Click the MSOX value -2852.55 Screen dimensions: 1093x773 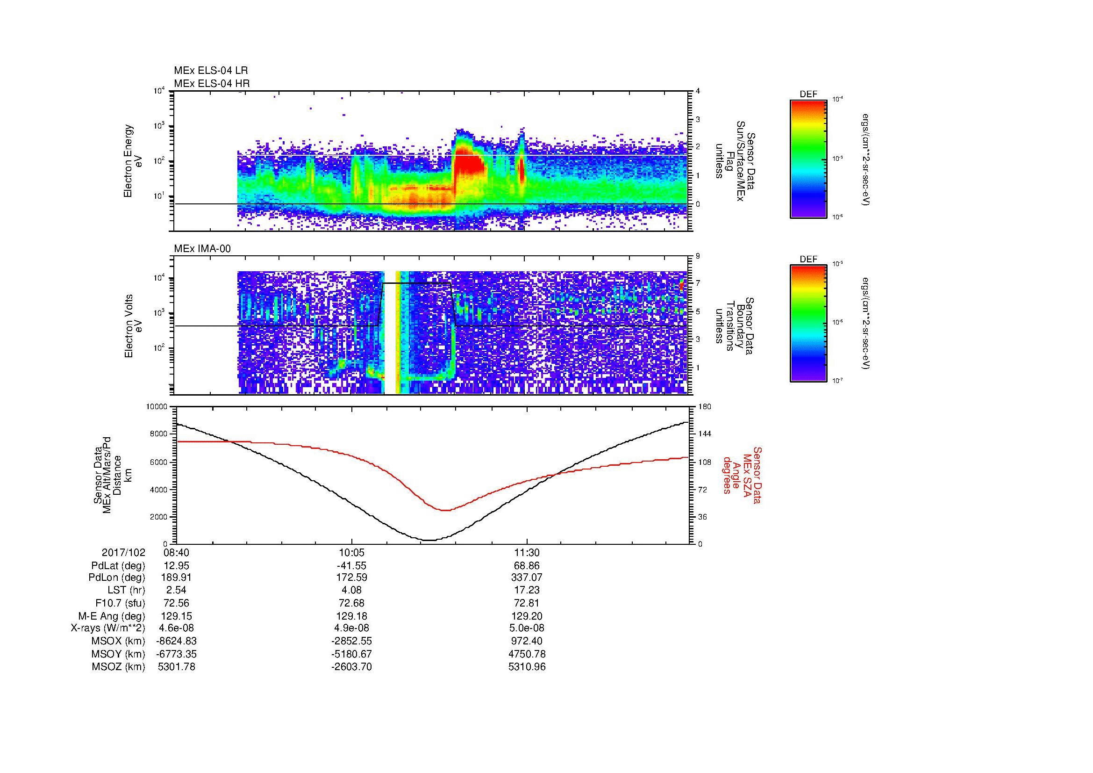coord(351,642)
